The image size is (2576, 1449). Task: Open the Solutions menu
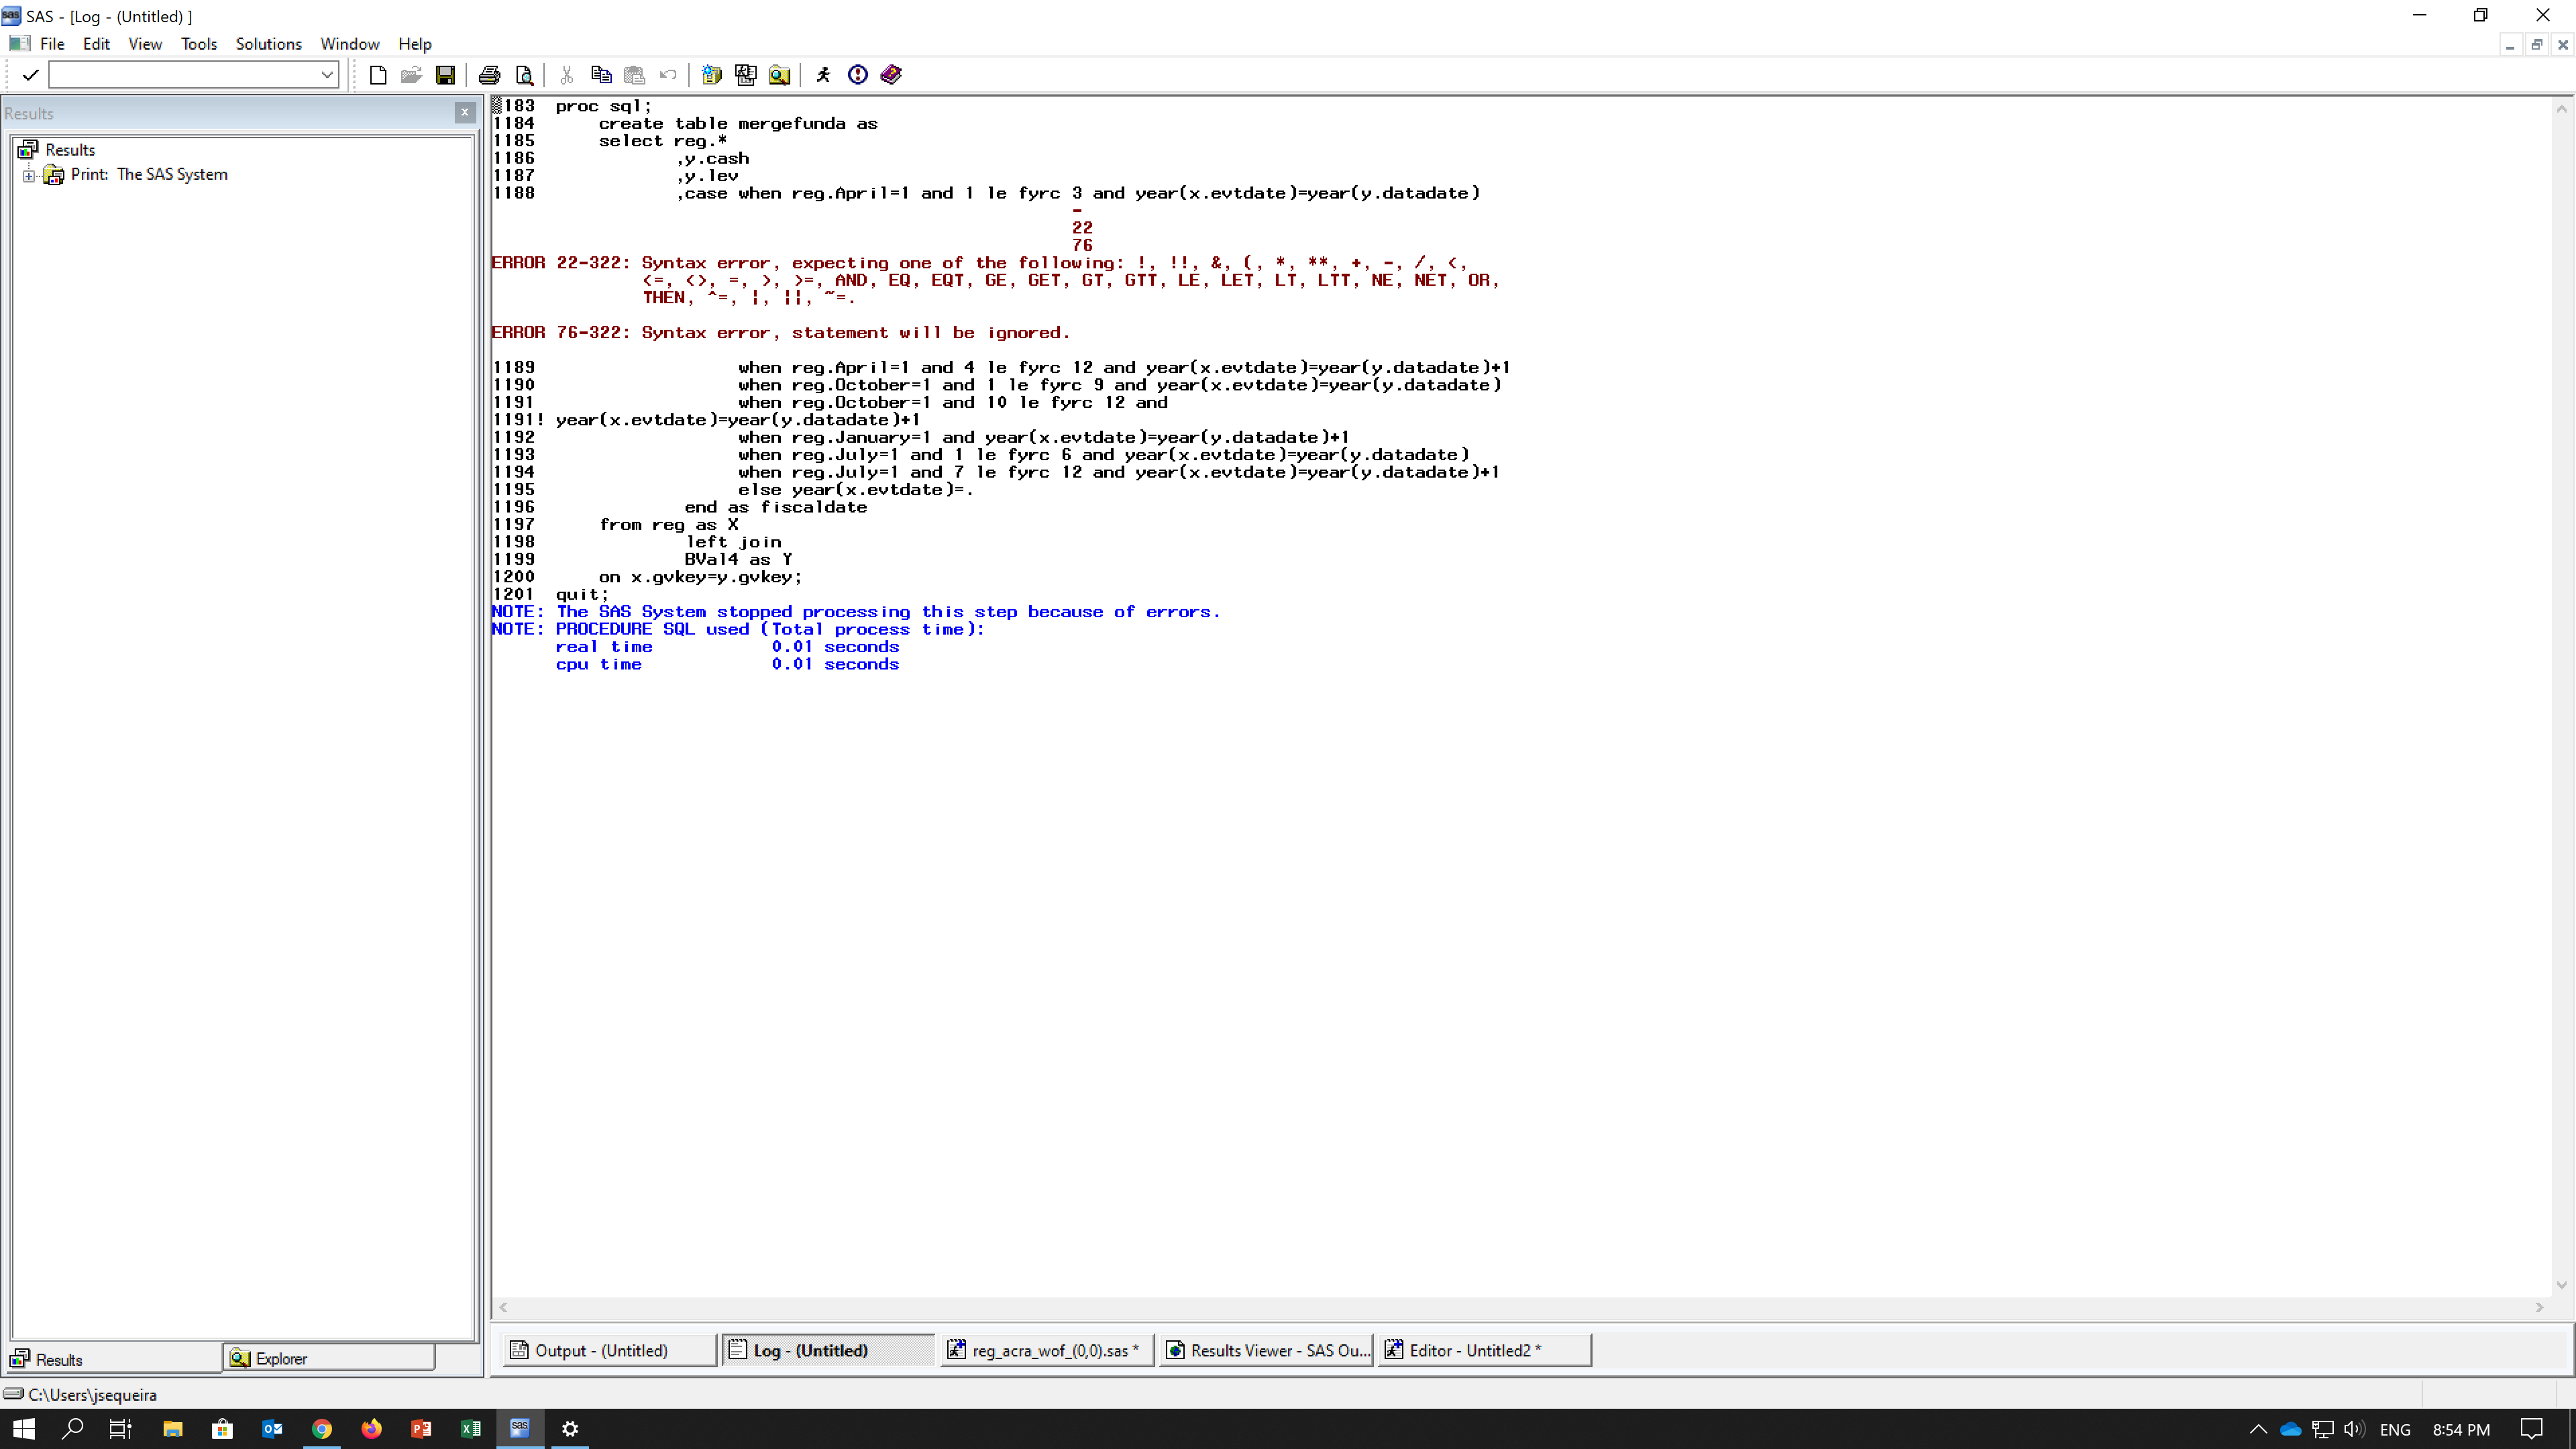coord(268,44)
